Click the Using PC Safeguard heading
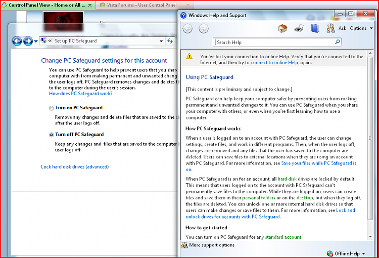The width and height of the screenshot is (379, 258). [x=209, y=77]
